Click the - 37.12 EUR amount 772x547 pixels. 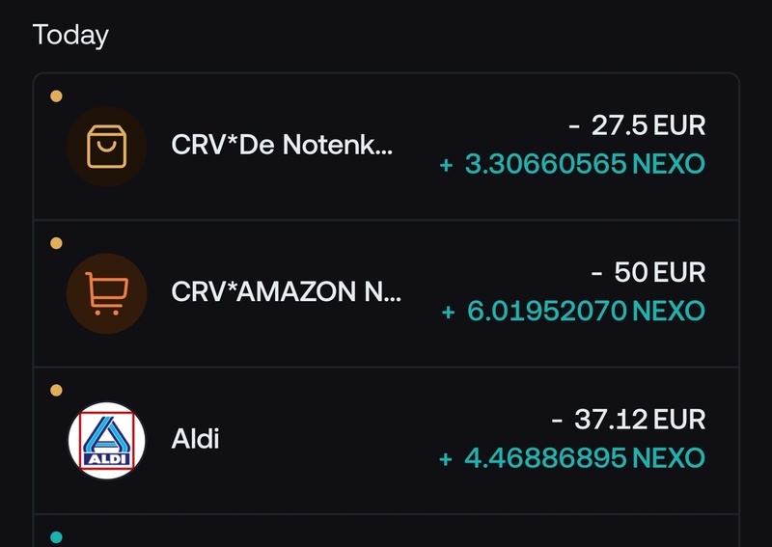pos(628,420)
